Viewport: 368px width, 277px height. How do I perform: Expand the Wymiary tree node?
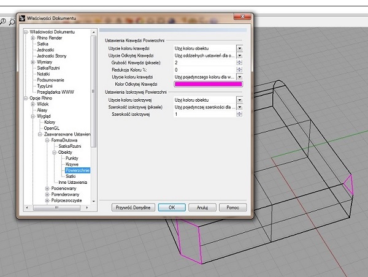pos(33,62)
